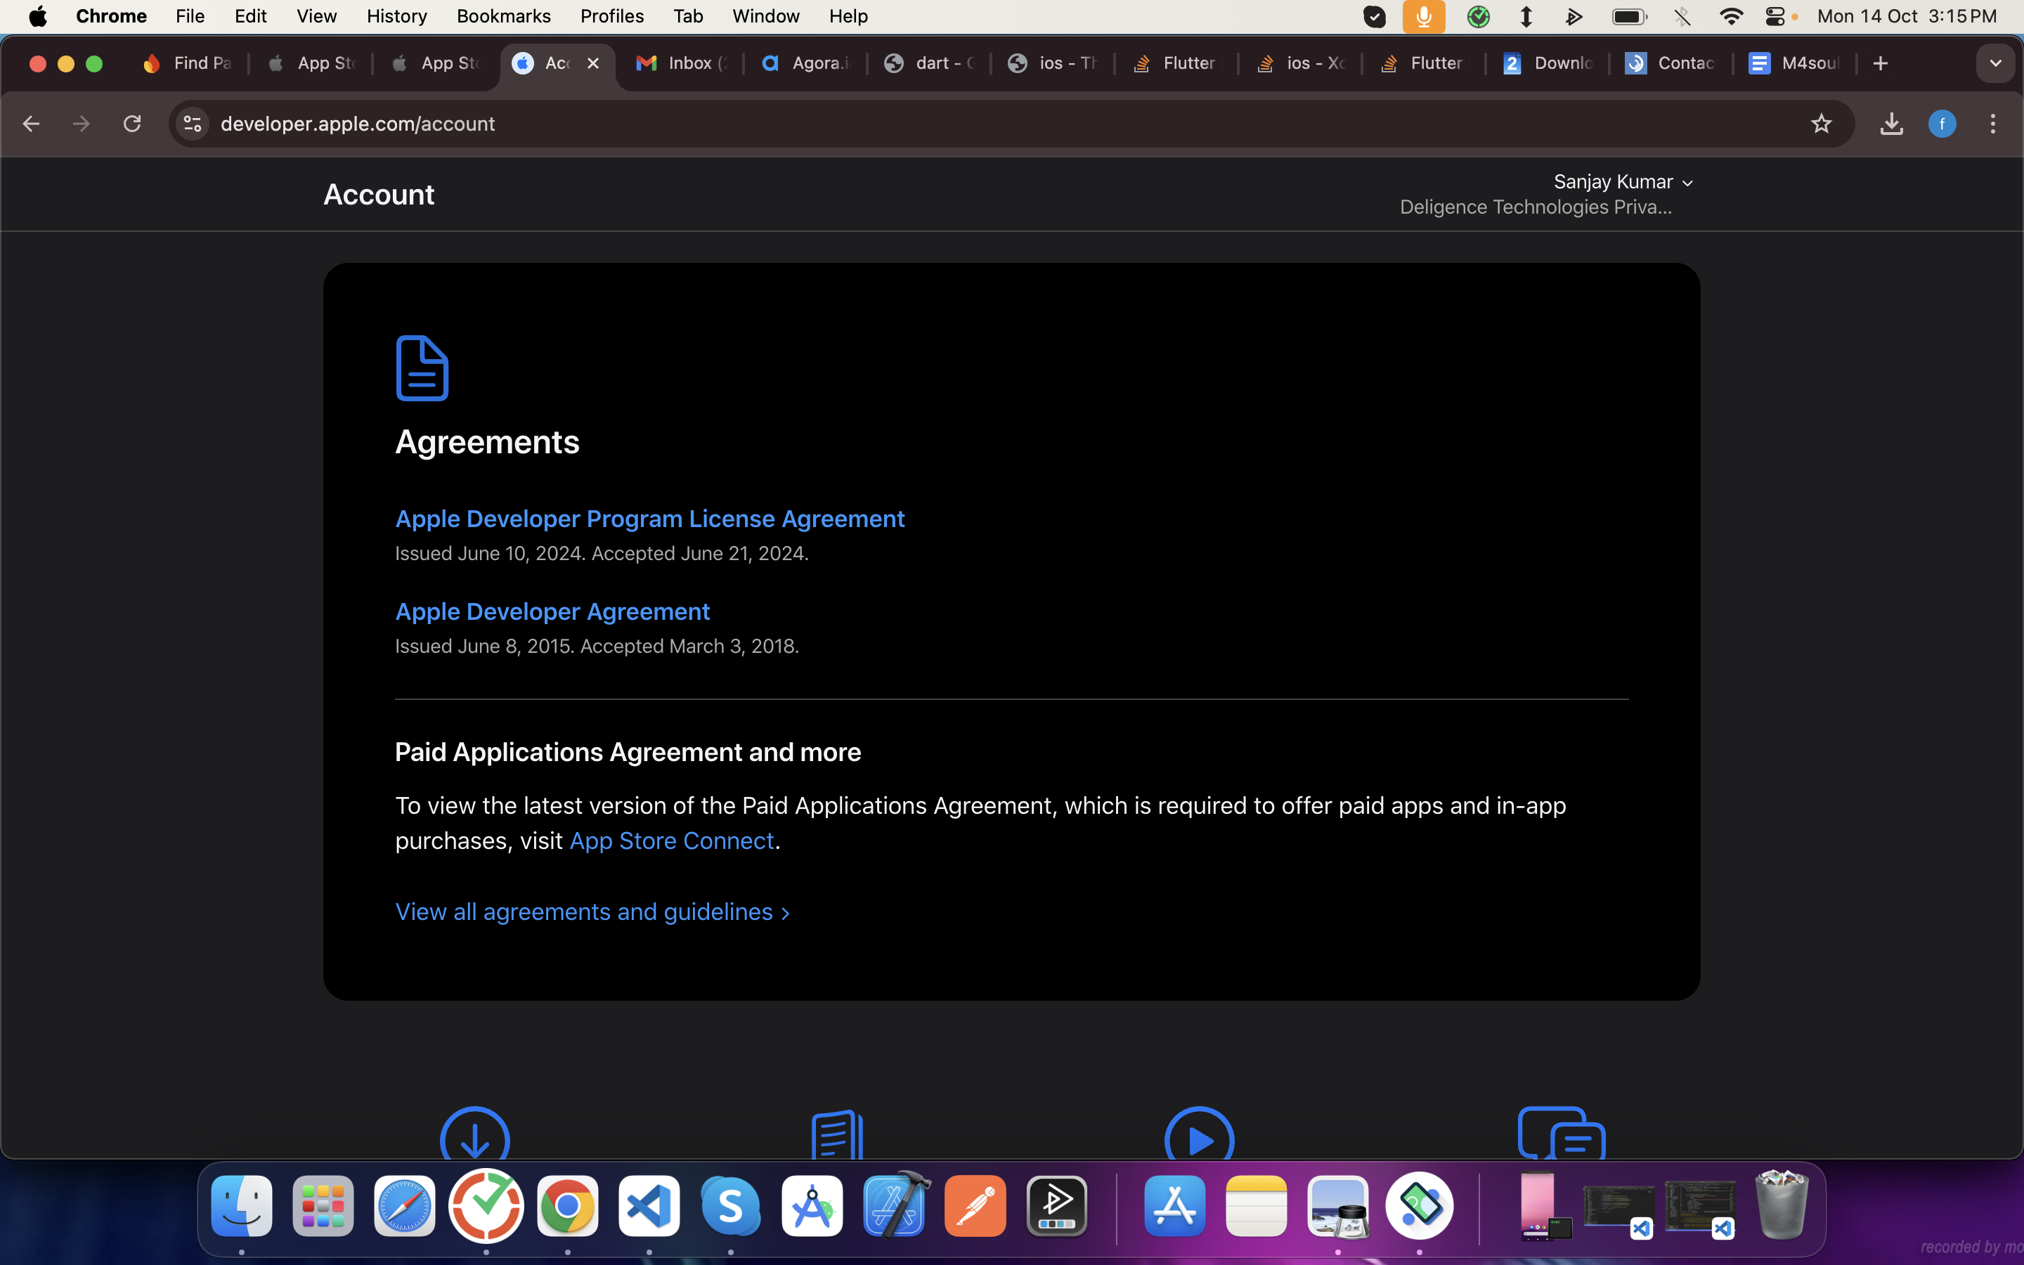The height and width of the screenshot is (1265, 2024).
Task: Bookmark this page with star icon
Action: [1821, 124]
